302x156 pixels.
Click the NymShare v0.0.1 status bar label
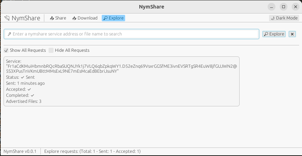pyautogui.click(x=20, y=151)
